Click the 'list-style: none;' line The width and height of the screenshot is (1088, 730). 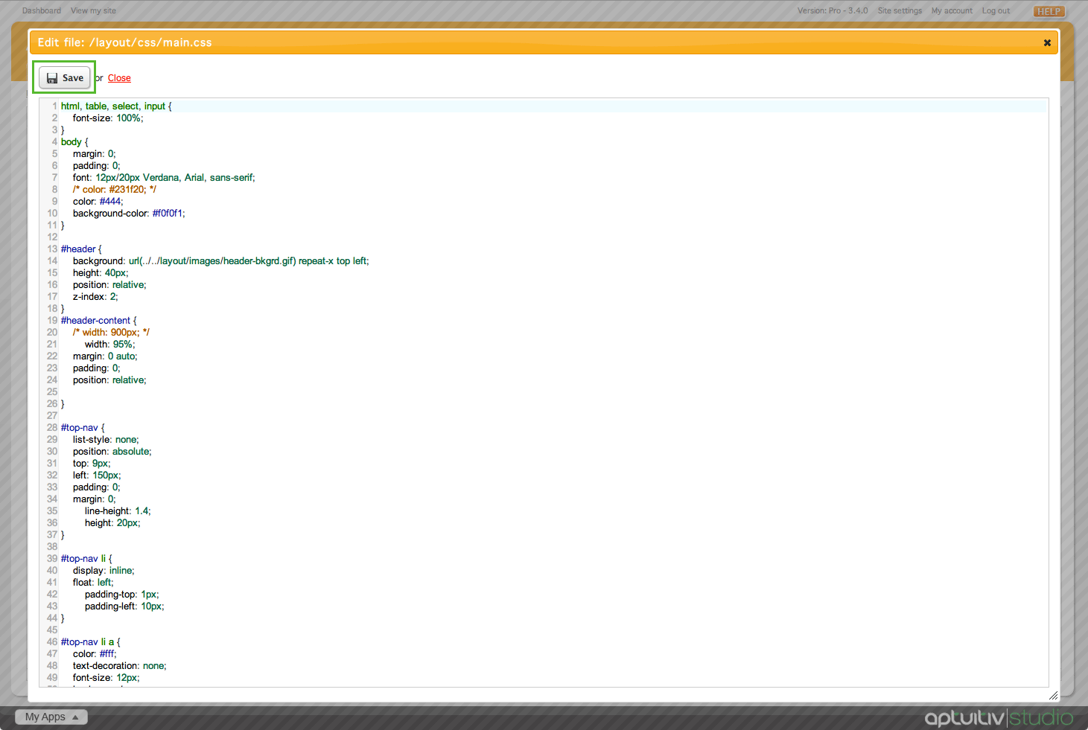(x=106, y=440)
